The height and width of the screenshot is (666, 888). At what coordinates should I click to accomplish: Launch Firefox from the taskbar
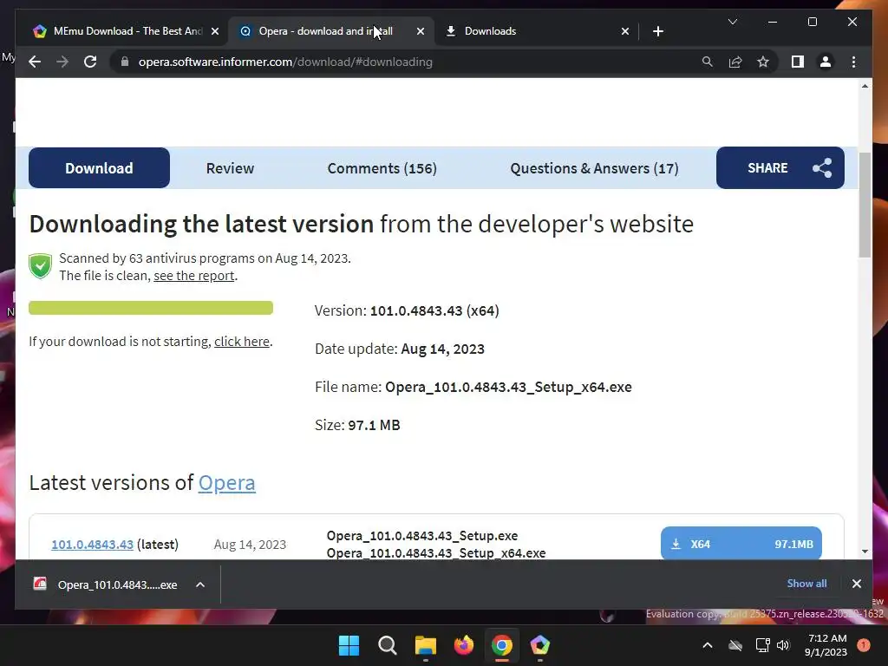tap(464, 645)
